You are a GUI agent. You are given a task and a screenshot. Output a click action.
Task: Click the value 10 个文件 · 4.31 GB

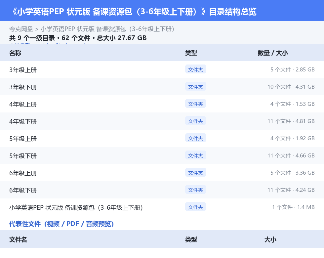tap(291, 87)
